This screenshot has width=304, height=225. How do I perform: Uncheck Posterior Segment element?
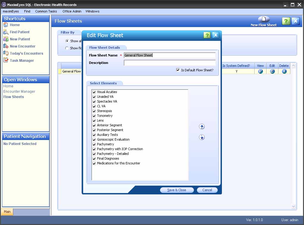click(94, 130)
